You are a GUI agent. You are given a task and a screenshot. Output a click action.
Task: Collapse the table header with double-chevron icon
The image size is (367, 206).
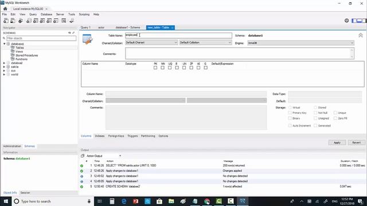(361, 35)
